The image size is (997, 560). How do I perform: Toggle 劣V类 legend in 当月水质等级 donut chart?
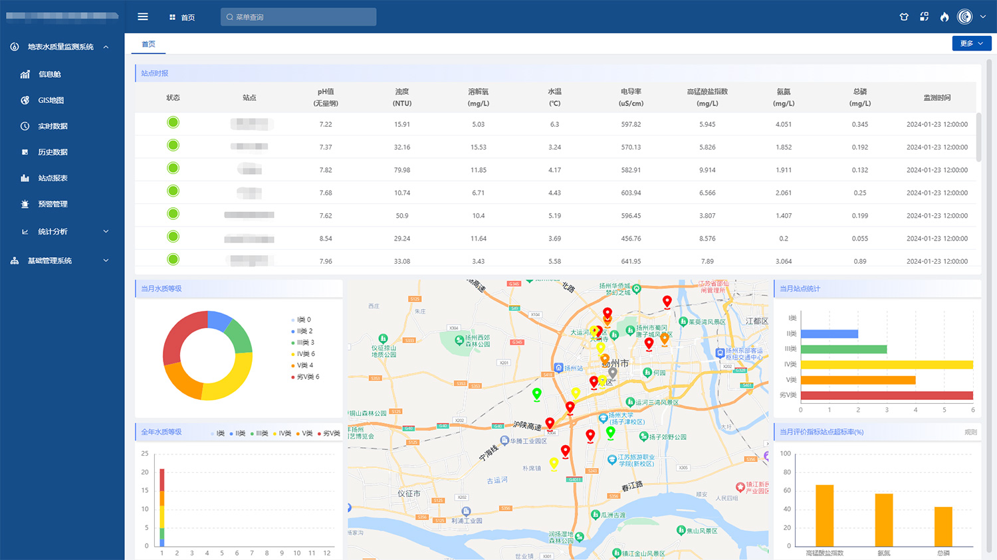pyautogui.click(x=307, y=377)
